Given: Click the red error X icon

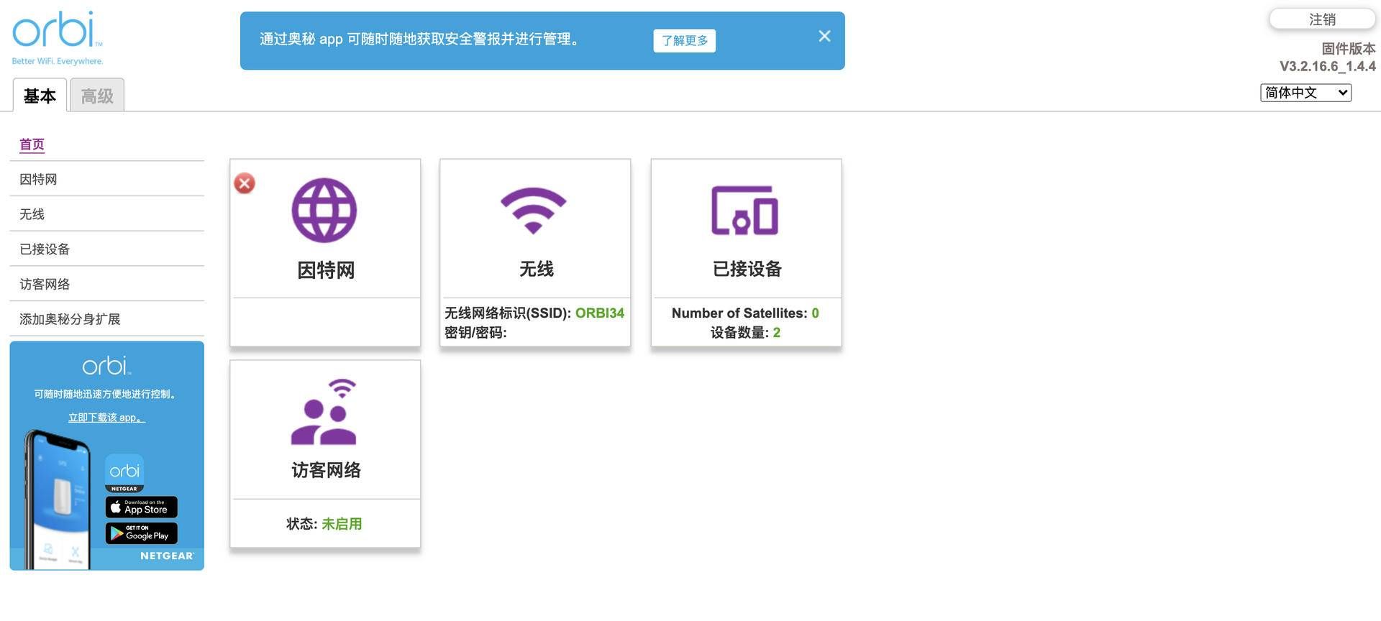Looking at the screenshot, I should point(245,183).
